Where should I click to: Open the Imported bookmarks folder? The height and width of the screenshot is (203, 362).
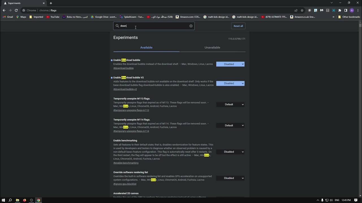[x=36, y=17]
